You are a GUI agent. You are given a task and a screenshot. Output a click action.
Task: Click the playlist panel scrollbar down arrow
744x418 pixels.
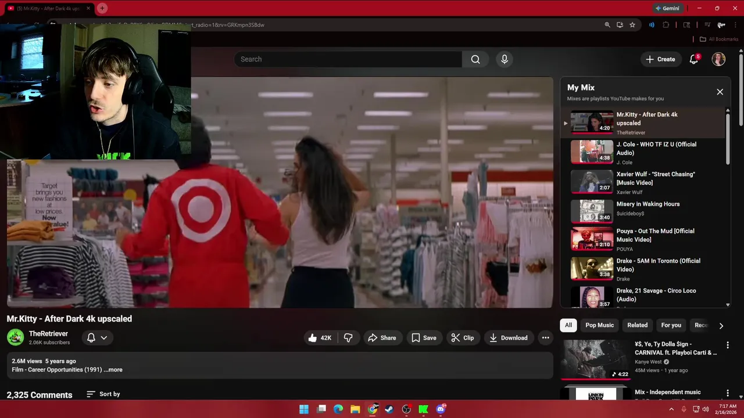(728, 305)
